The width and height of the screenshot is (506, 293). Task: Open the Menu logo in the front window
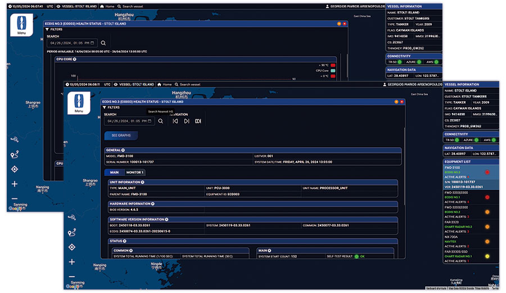pyautogui.click(x=79, y=103)
